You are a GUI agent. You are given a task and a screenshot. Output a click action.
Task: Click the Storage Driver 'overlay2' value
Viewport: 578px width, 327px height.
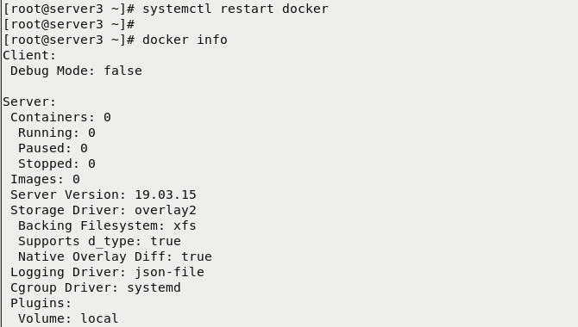(166, 210)
